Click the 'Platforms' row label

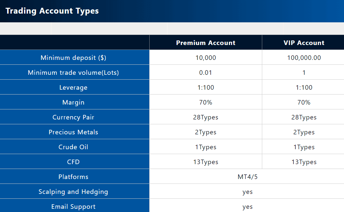73,177
